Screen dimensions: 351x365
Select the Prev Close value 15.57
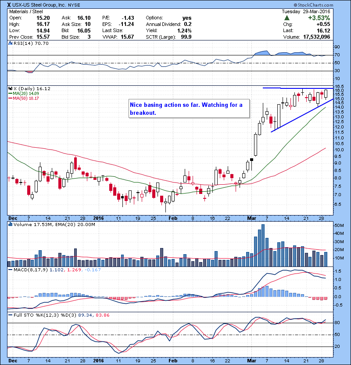click(x=43, y=37)
